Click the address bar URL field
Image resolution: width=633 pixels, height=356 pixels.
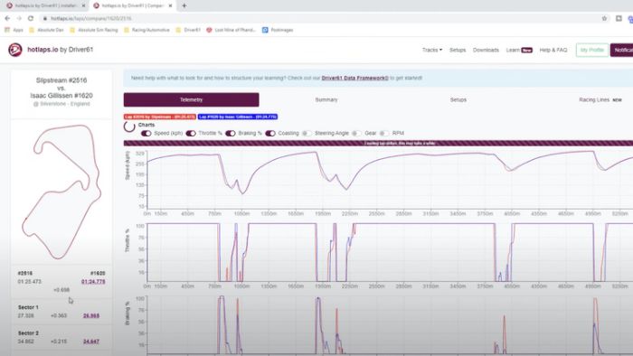(x=319, y=18)
